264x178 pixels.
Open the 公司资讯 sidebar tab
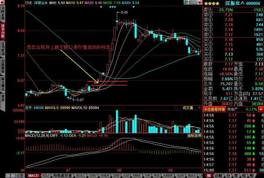pyautogui.click(x=3, y=49)
